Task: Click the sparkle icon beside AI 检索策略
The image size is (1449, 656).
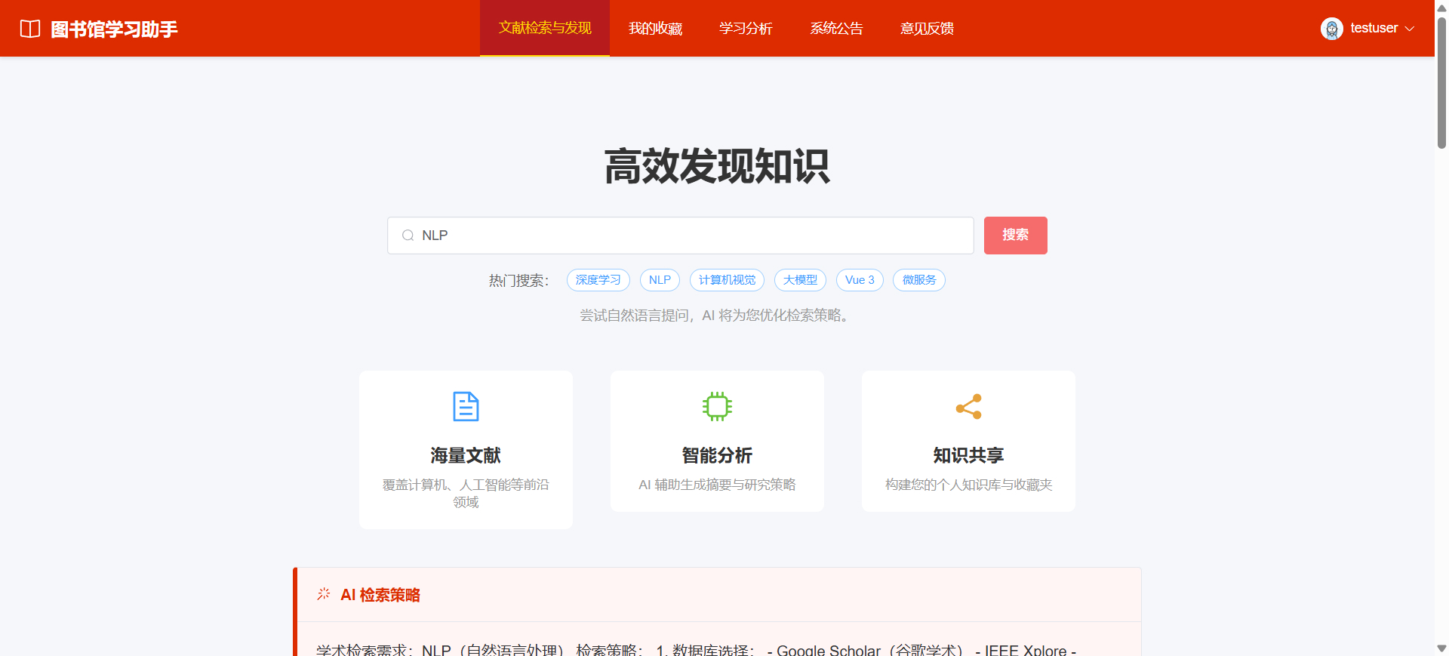Action: pos(324,594)
